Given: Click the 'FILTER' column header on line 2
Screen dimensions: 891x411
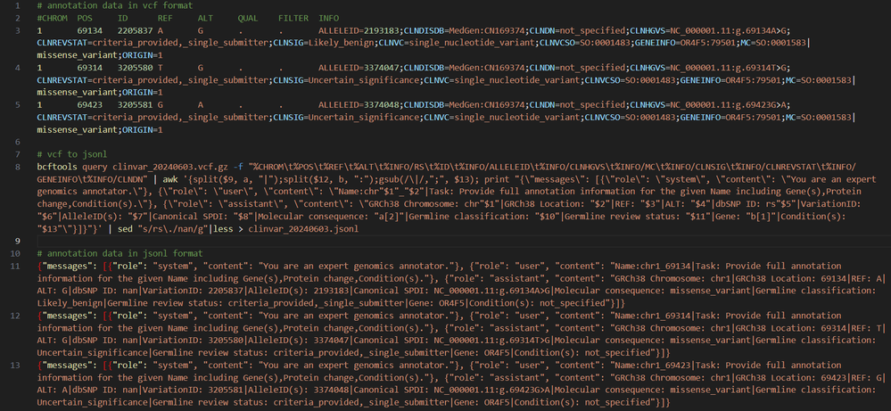Looking at the screenshot, I should (293, 18).
